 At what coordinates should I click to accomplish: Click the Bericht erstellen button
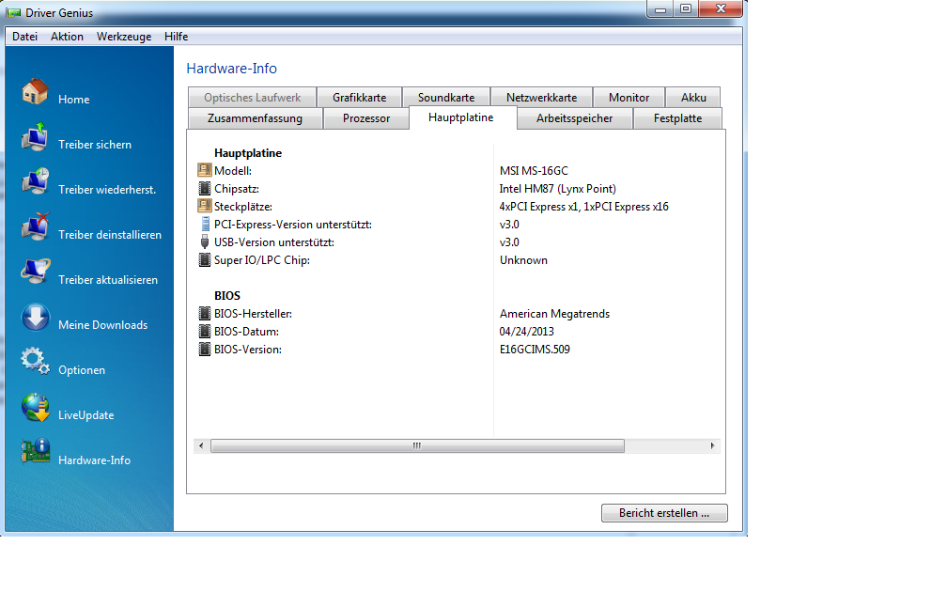[x=664, y=513]
